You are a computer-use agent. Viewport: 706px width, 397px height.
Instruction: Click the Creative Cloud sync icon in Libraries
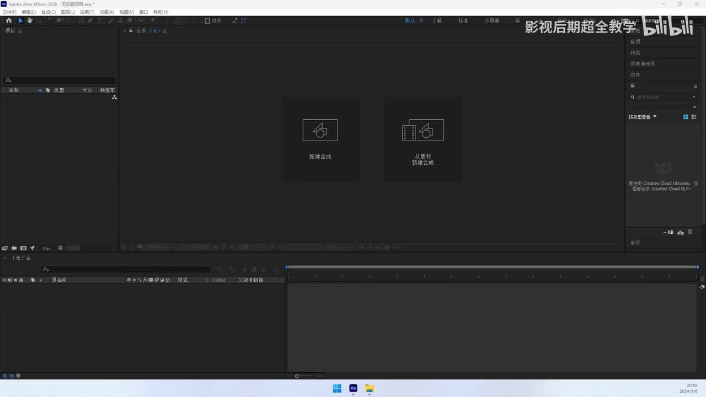pos(681,232)
